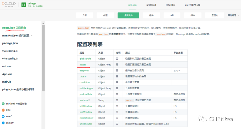The width and height of the screenshot is (241, 129).
Task: Click the sidebar vertical scrollbar thumb
Action: 43,58
